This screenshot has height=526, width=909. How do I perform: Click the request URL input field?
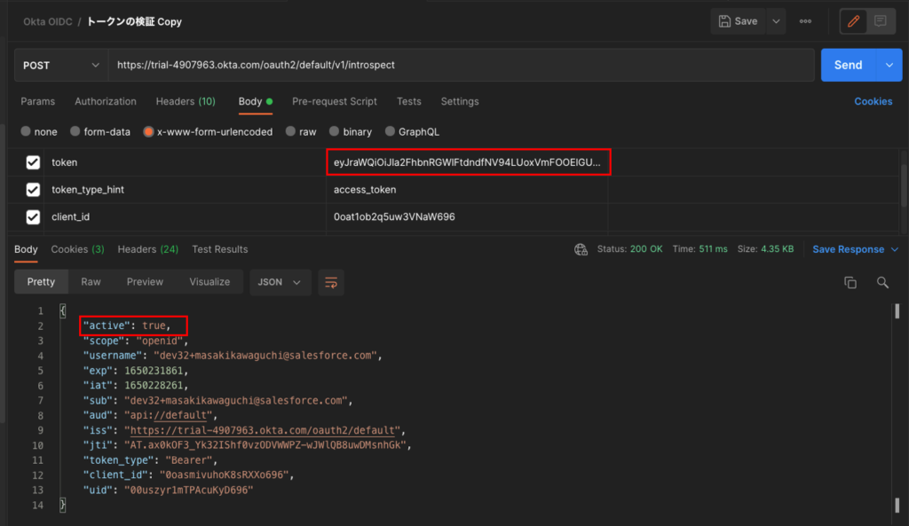[460, 65]
